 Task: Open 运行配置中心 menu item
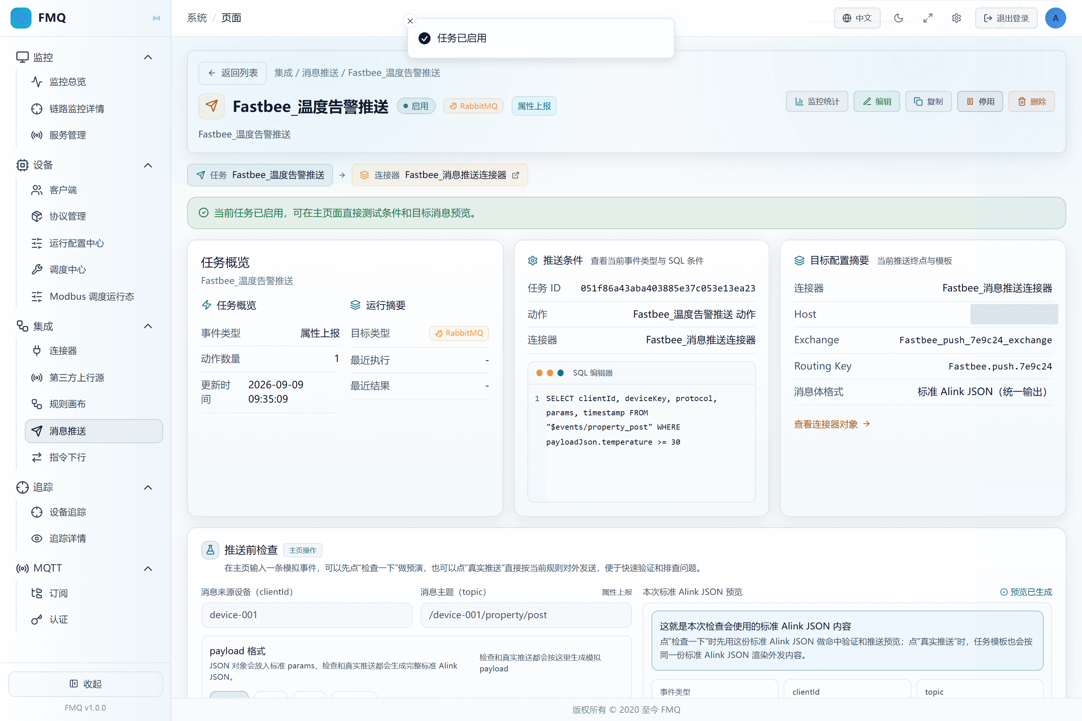pyautogui.click(x=94, y=243)
